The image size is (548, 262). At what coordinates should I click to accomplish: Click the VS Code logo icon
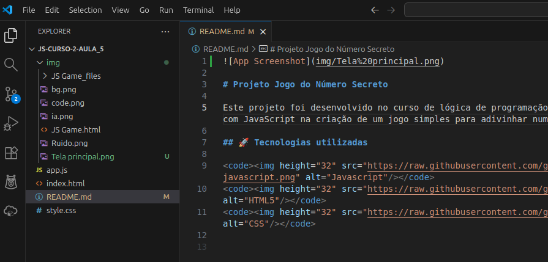(x=7, y=10)
